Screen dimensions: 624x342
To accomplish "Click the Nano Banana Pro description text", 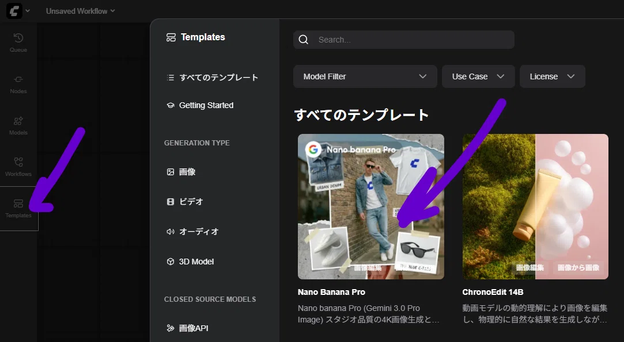I will (x=369, y=314).
